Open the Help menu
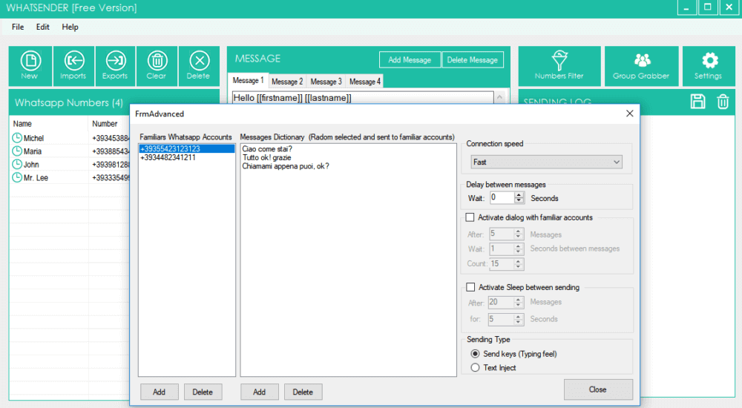The height and width of the screenshot is (408, 742). click(70, 27)
